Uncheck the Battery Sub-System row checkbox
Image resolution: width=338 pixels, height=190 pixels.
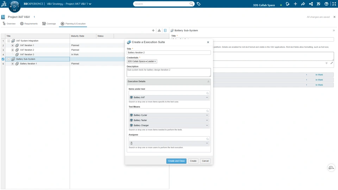[3, 59]
